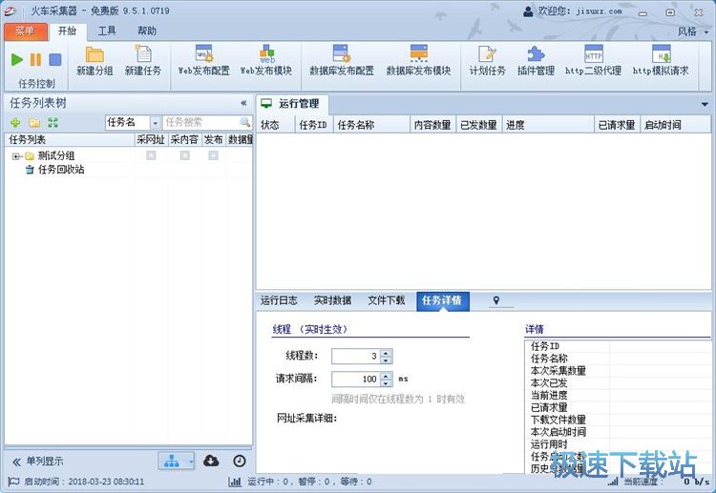This screenshot has height=493, width=716.
Task: Toggle 发布 checkbox for 测试分组
Action: (x=214, y=155)
